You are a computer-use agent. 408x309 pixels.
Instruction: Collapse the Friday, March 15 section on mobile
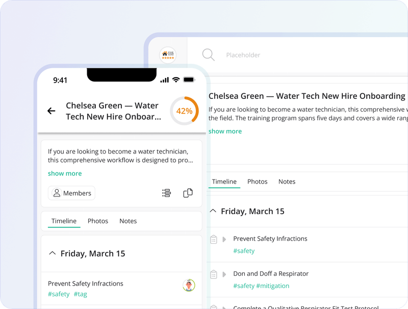point(53,253)
